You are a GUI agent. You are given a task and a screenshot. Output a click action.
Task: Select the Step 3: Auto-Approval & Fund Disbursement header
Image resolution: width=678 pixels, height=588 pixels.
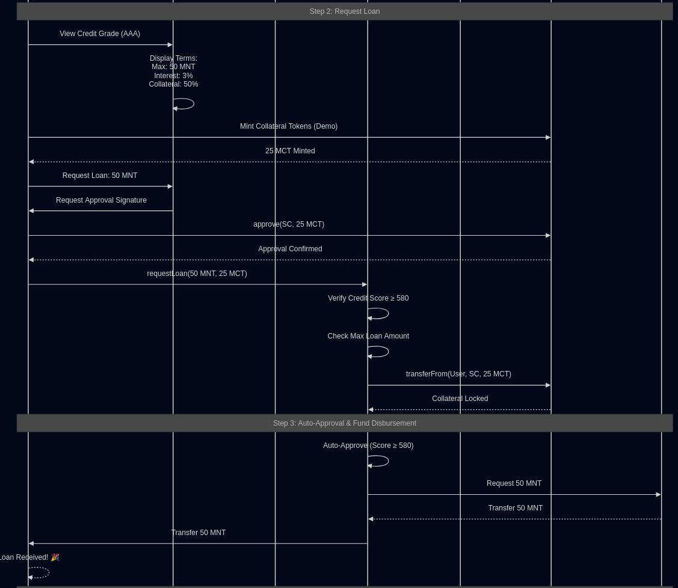[344, 423]
